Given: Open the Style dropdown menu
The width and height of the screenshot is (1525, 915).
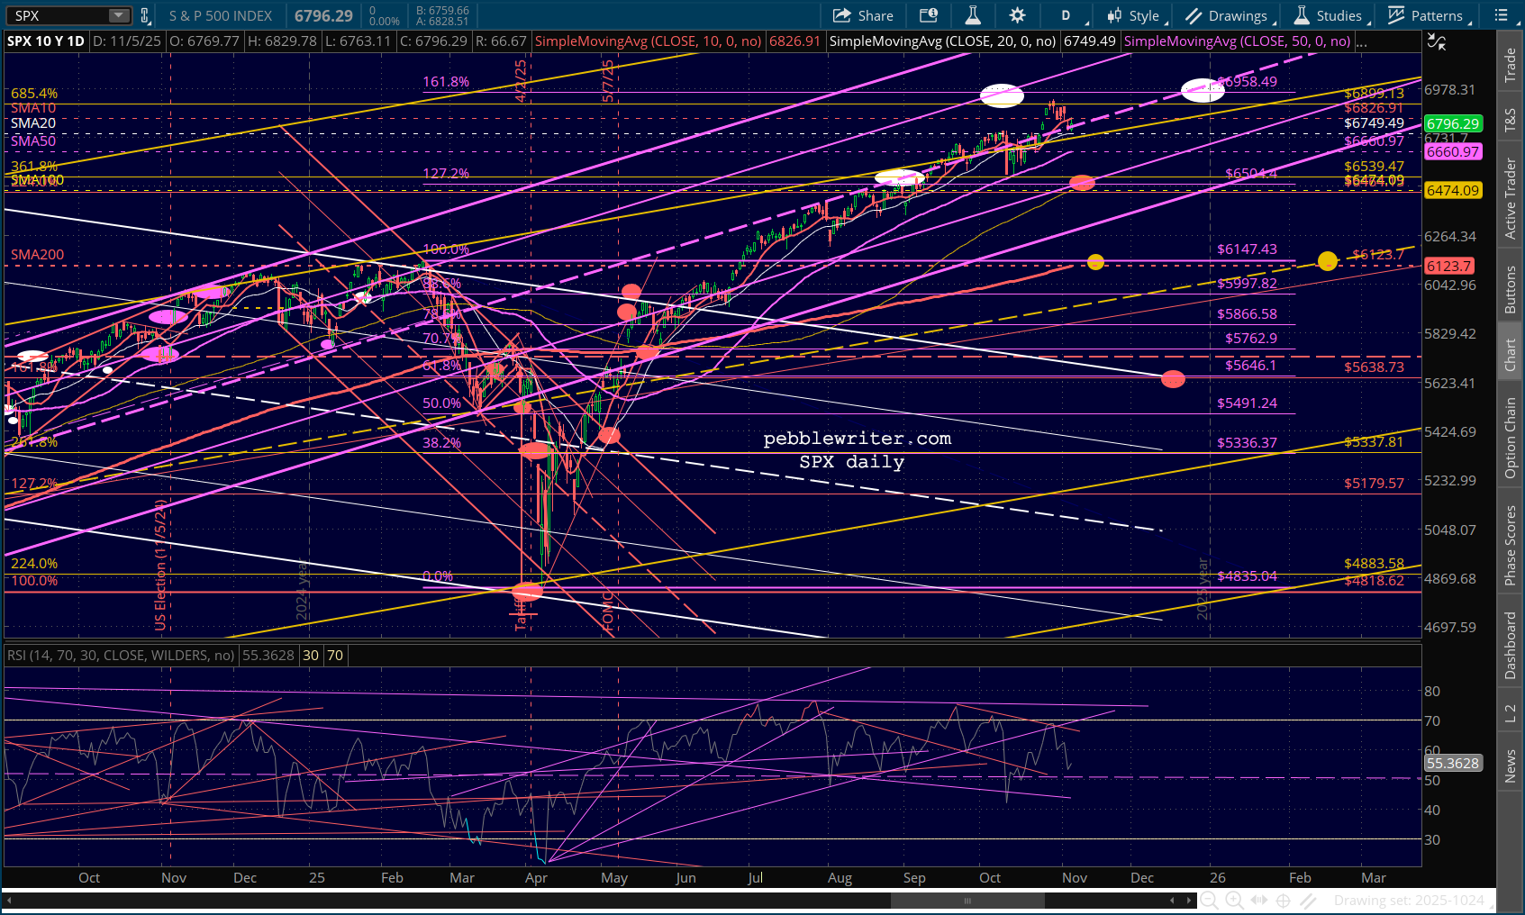Looking at the screenshot, I should (x=1137, y=15).
